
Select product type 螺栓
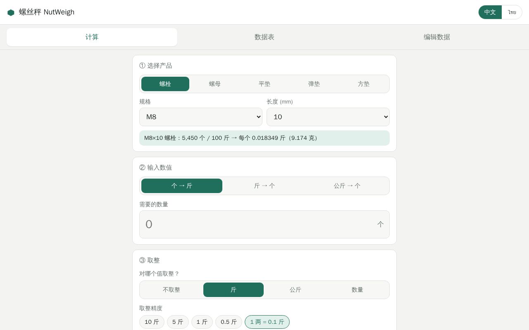[x=165, y=84]
